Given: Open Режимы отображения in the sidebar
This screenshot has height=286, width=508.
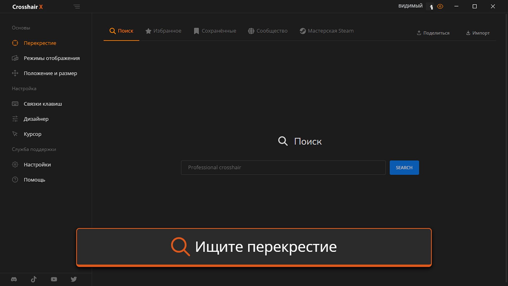Looking at the screenshot, I should pos(46,58).
